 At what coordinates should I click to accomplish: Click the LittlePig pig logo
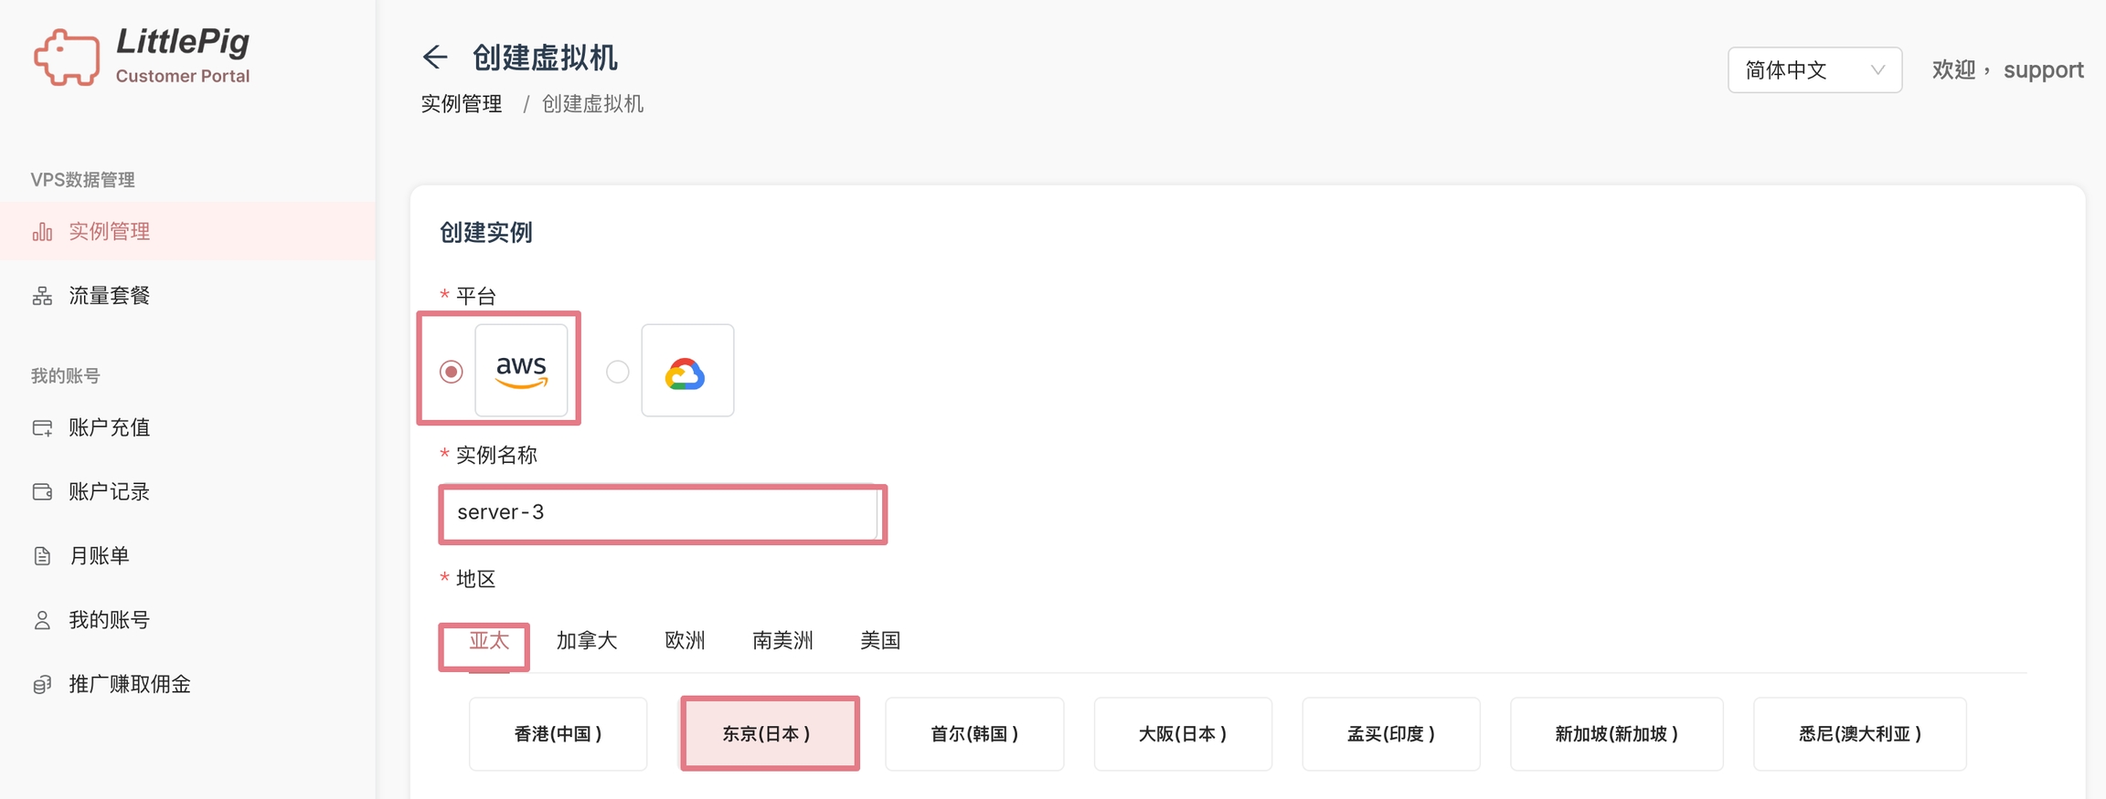66,58
